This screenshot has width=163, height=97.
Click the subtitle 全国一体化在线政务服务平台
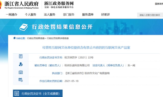pos(59,7)
